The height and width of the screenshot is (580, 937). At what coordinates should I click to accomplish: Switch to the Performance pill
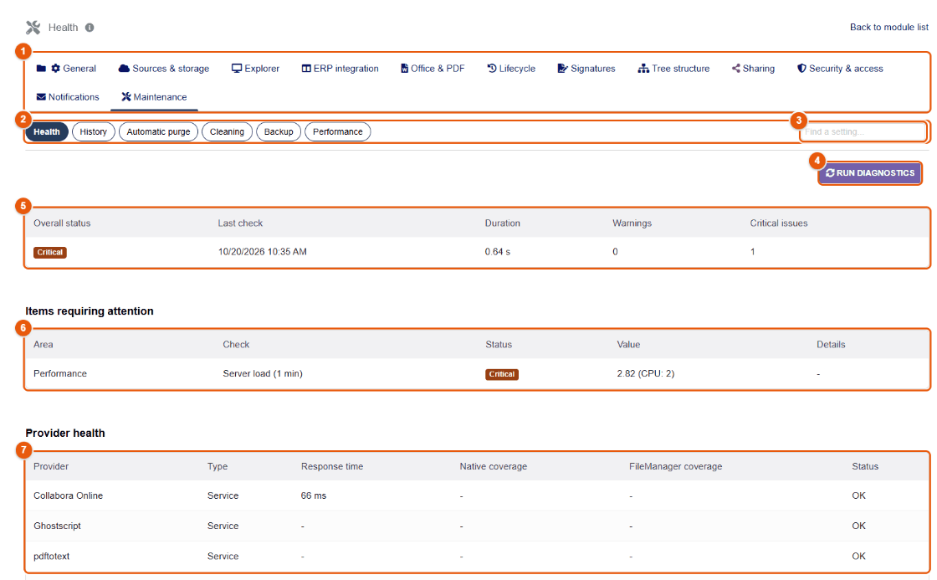click(338, 131)
